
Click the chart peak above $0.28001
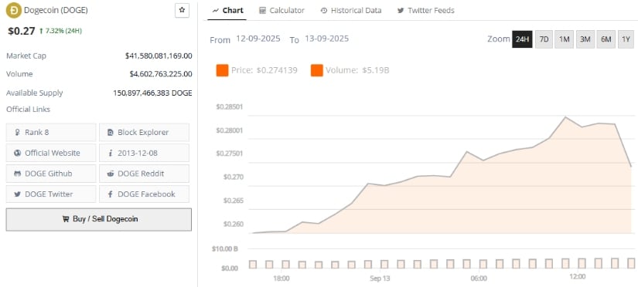pyautogui.click(x=565, y=117)
